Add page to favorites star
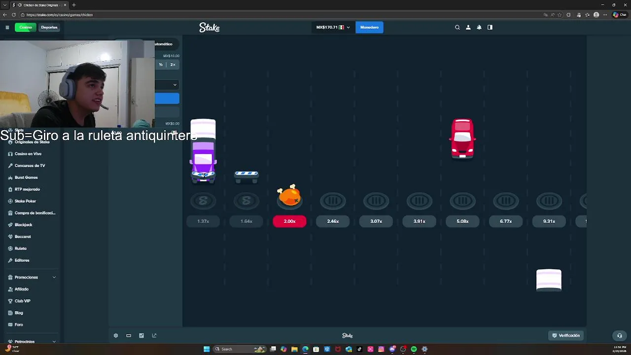Screen dimensions: 631x355 click(560, 15)
